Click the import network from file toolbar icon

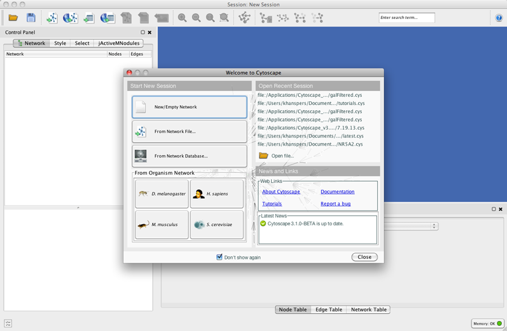point(53,18)
